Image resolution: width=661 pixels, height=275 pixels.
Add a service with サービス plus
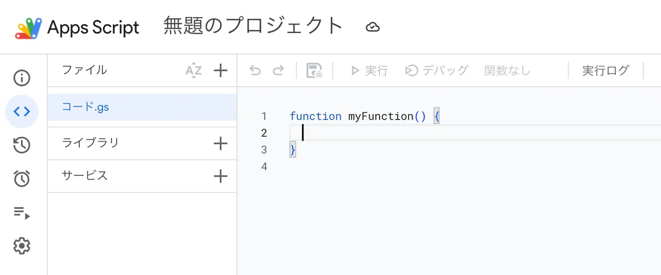click(220, 176)
